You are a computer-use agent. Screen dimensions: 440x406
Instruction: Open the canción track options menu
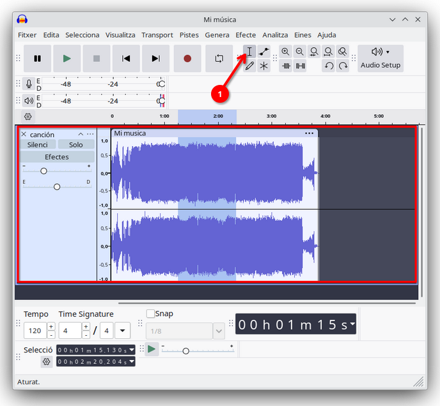click(90, 135)
